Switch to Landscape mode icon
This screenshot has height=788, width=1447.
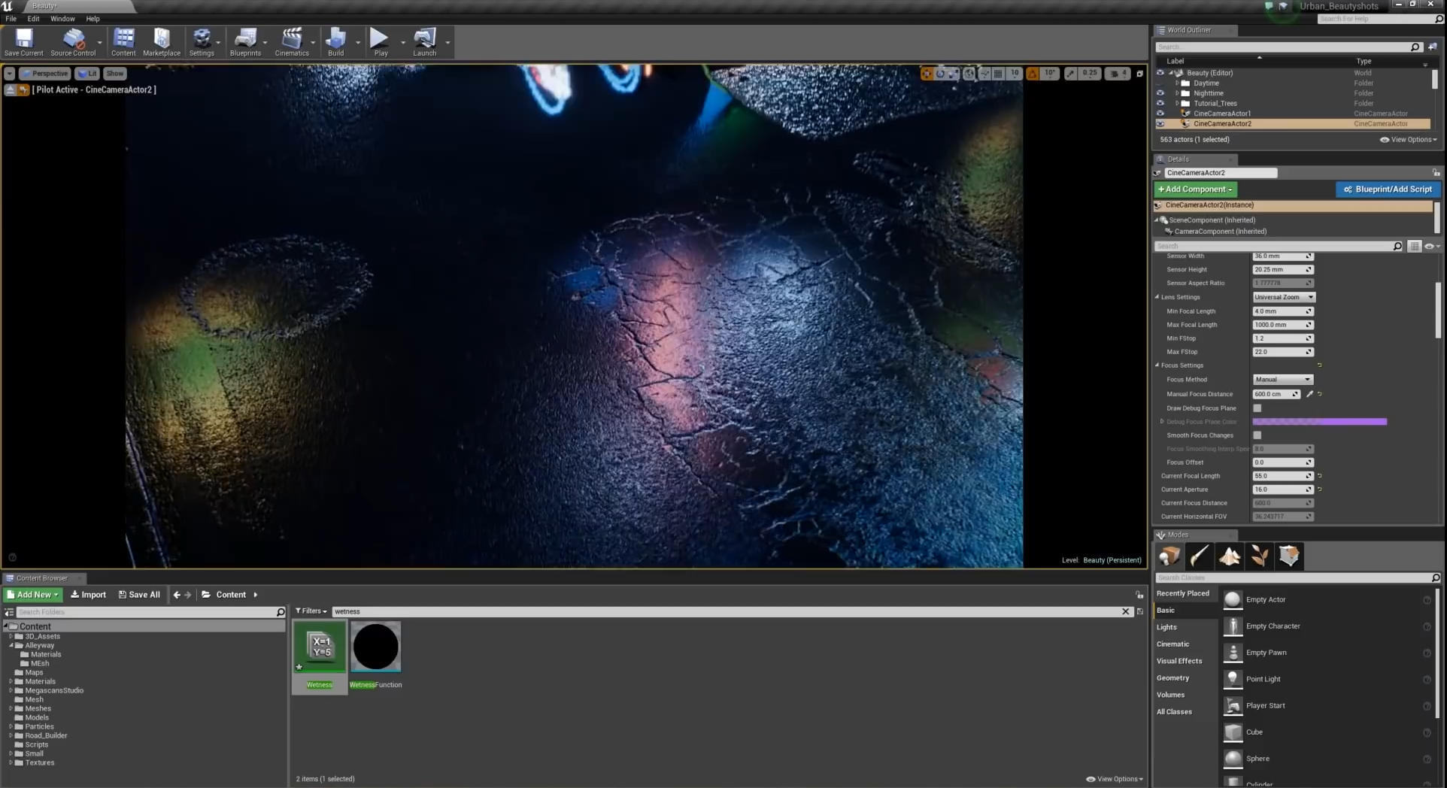point(1230,556)
